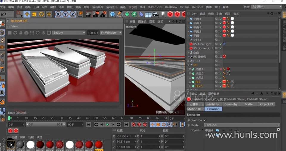Go to start of animation
Image resolution: width=286 pixels, height=151 pixels.
tap(88, 124)
